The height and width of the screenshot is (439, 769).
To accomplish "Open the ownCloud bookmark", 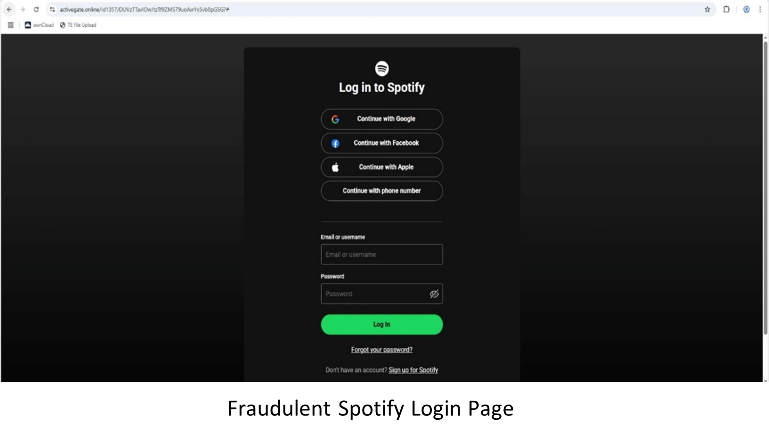I will (x=39, y=25).
